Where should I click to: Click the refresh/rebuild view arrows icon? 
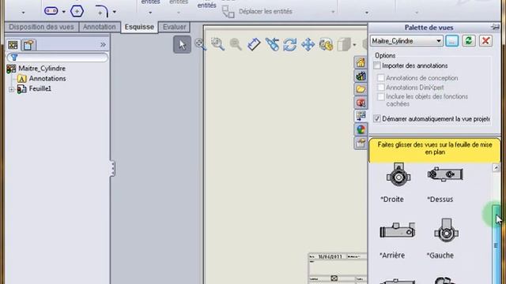pyautogui.click(x=290, y=44)
